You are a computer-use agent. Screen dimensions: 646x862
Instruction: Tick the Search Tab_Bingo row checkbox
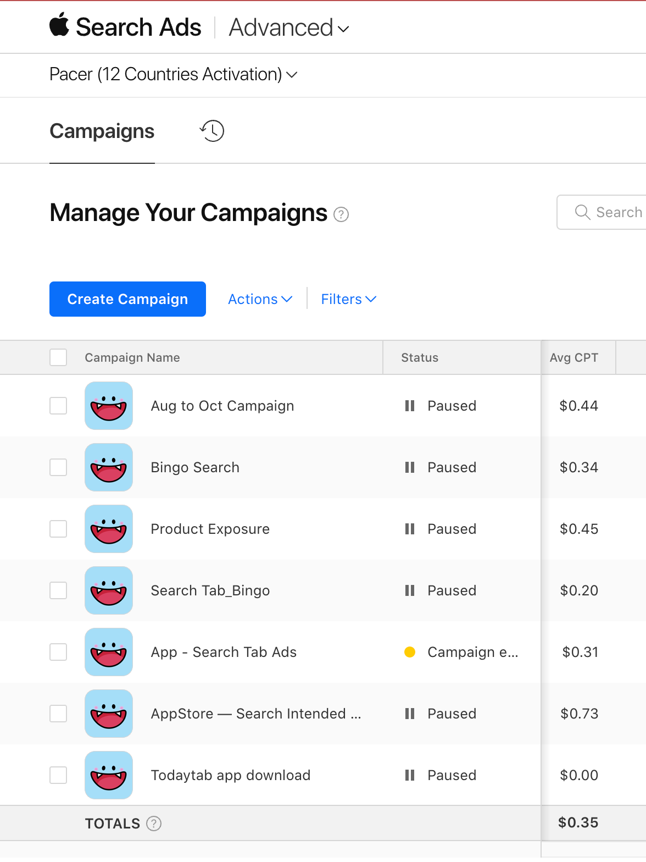[x=58, y=590]
